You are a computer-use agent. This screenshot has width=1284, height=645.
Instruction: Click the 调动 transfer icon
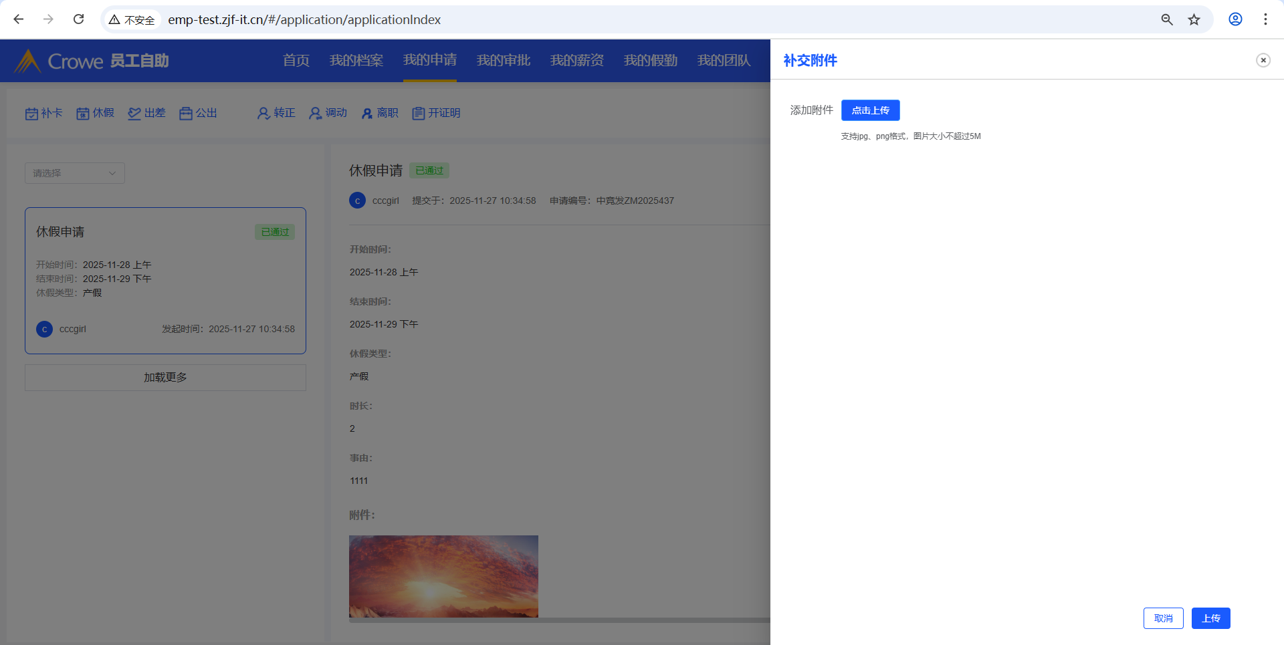tap(315, 114)
